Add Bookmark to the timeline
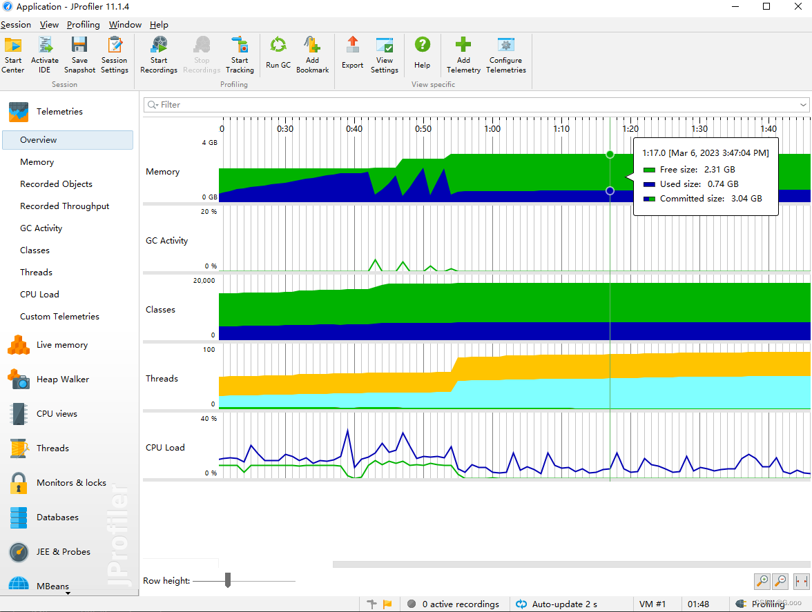This screenshot has width=812, height=612. (x=312, y=55)
